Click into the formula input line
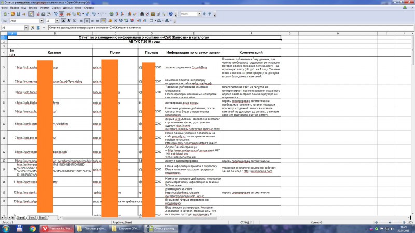 point(230,28)
